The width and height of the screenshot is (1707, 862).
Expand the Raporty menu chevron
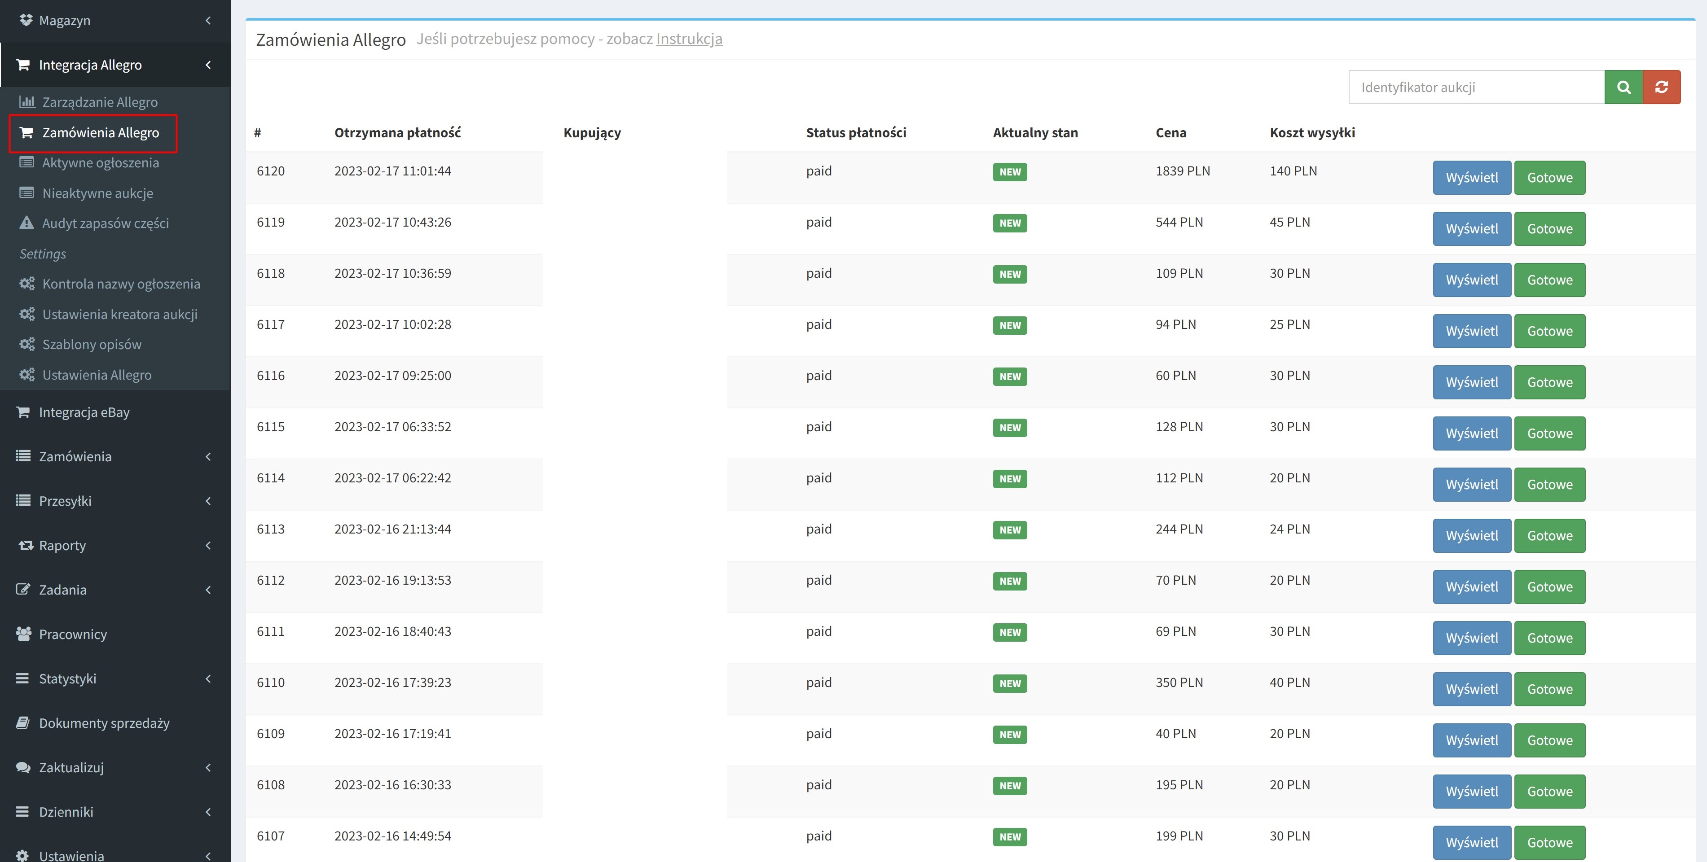click(x=208, y=545)
